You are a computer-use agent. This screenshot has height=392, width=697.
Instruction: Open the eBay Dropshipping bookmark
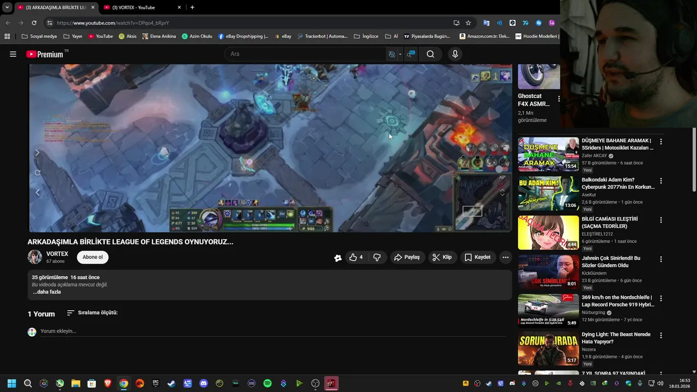tap(243, 36)
